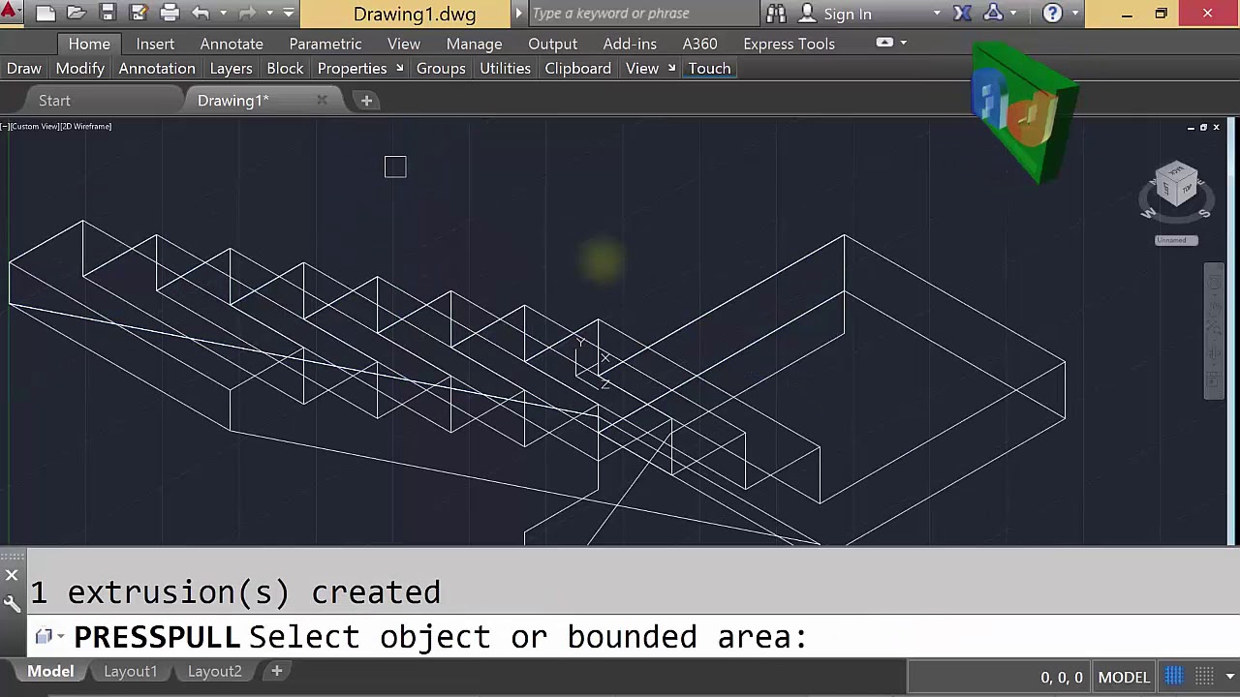Close the command line window X
Viewport: 1240px width, 697px height.
pos(12,576)
